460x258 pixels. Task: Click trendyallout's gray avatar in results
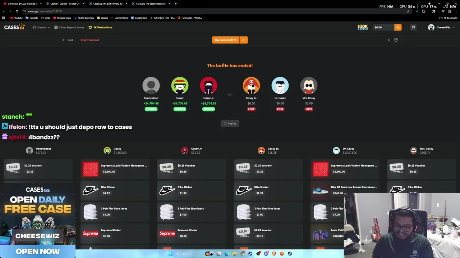tap(151, 86)
